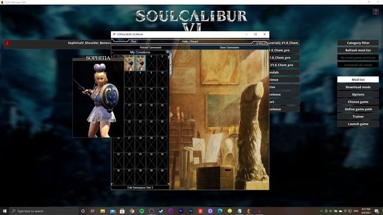
Task: Click the help question mark icon
Action: click(x=375, y=11)
